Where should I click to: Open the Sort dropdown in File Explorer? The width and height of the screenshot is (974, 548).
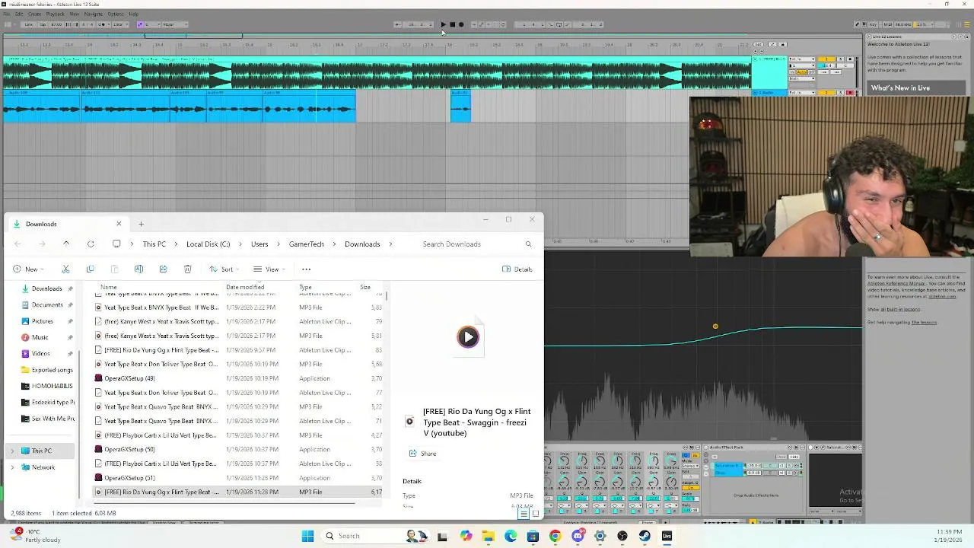tap(224, 269)
